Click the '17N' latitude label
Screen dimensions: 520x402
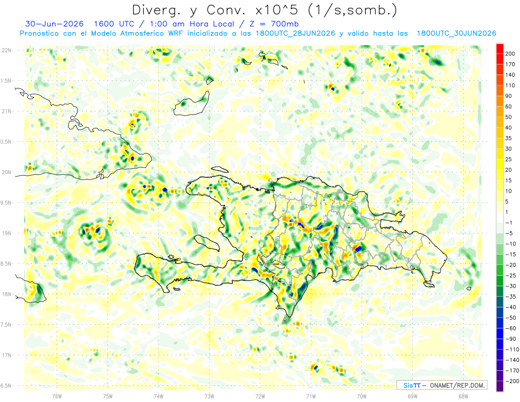pyautogui.click(x=7, y=355)
